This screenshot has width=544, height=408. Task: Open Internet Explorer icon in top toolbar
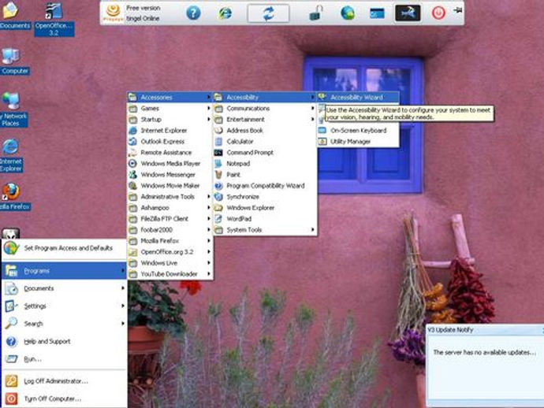[x=225, y=13]
